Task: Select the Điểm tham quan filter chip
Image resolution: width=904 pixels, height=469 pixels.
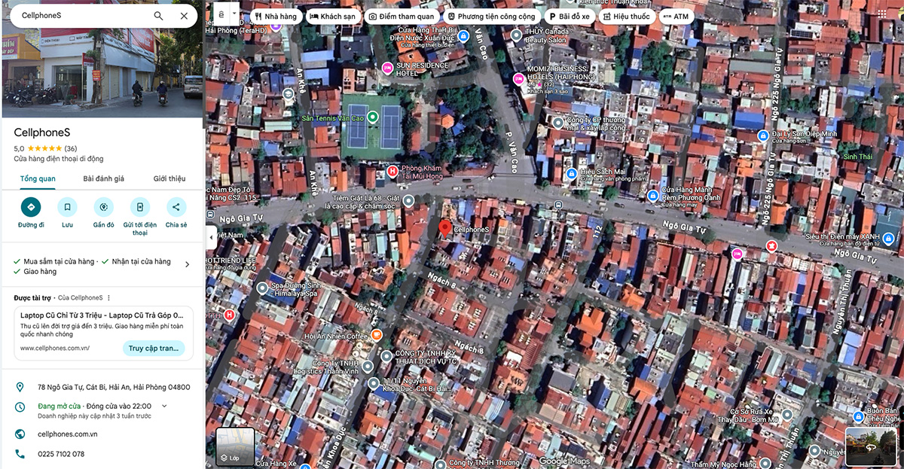Action: pos(402,16)
